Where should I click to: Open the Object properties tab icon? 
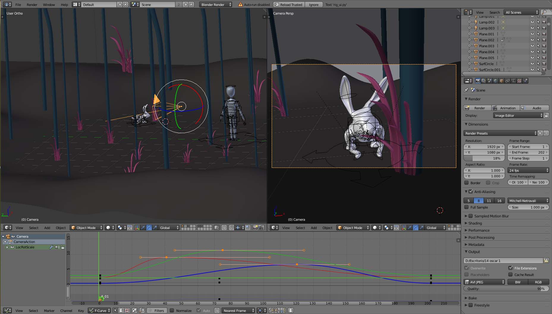[x=501, y=81]
